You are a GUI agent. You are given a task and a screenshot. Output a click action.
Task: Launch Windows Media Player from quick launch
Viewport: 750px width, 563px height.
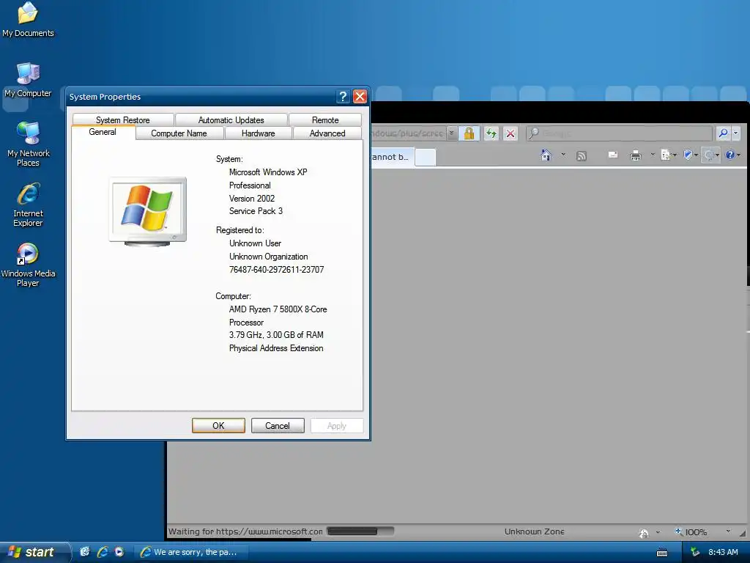pos(119,552)
